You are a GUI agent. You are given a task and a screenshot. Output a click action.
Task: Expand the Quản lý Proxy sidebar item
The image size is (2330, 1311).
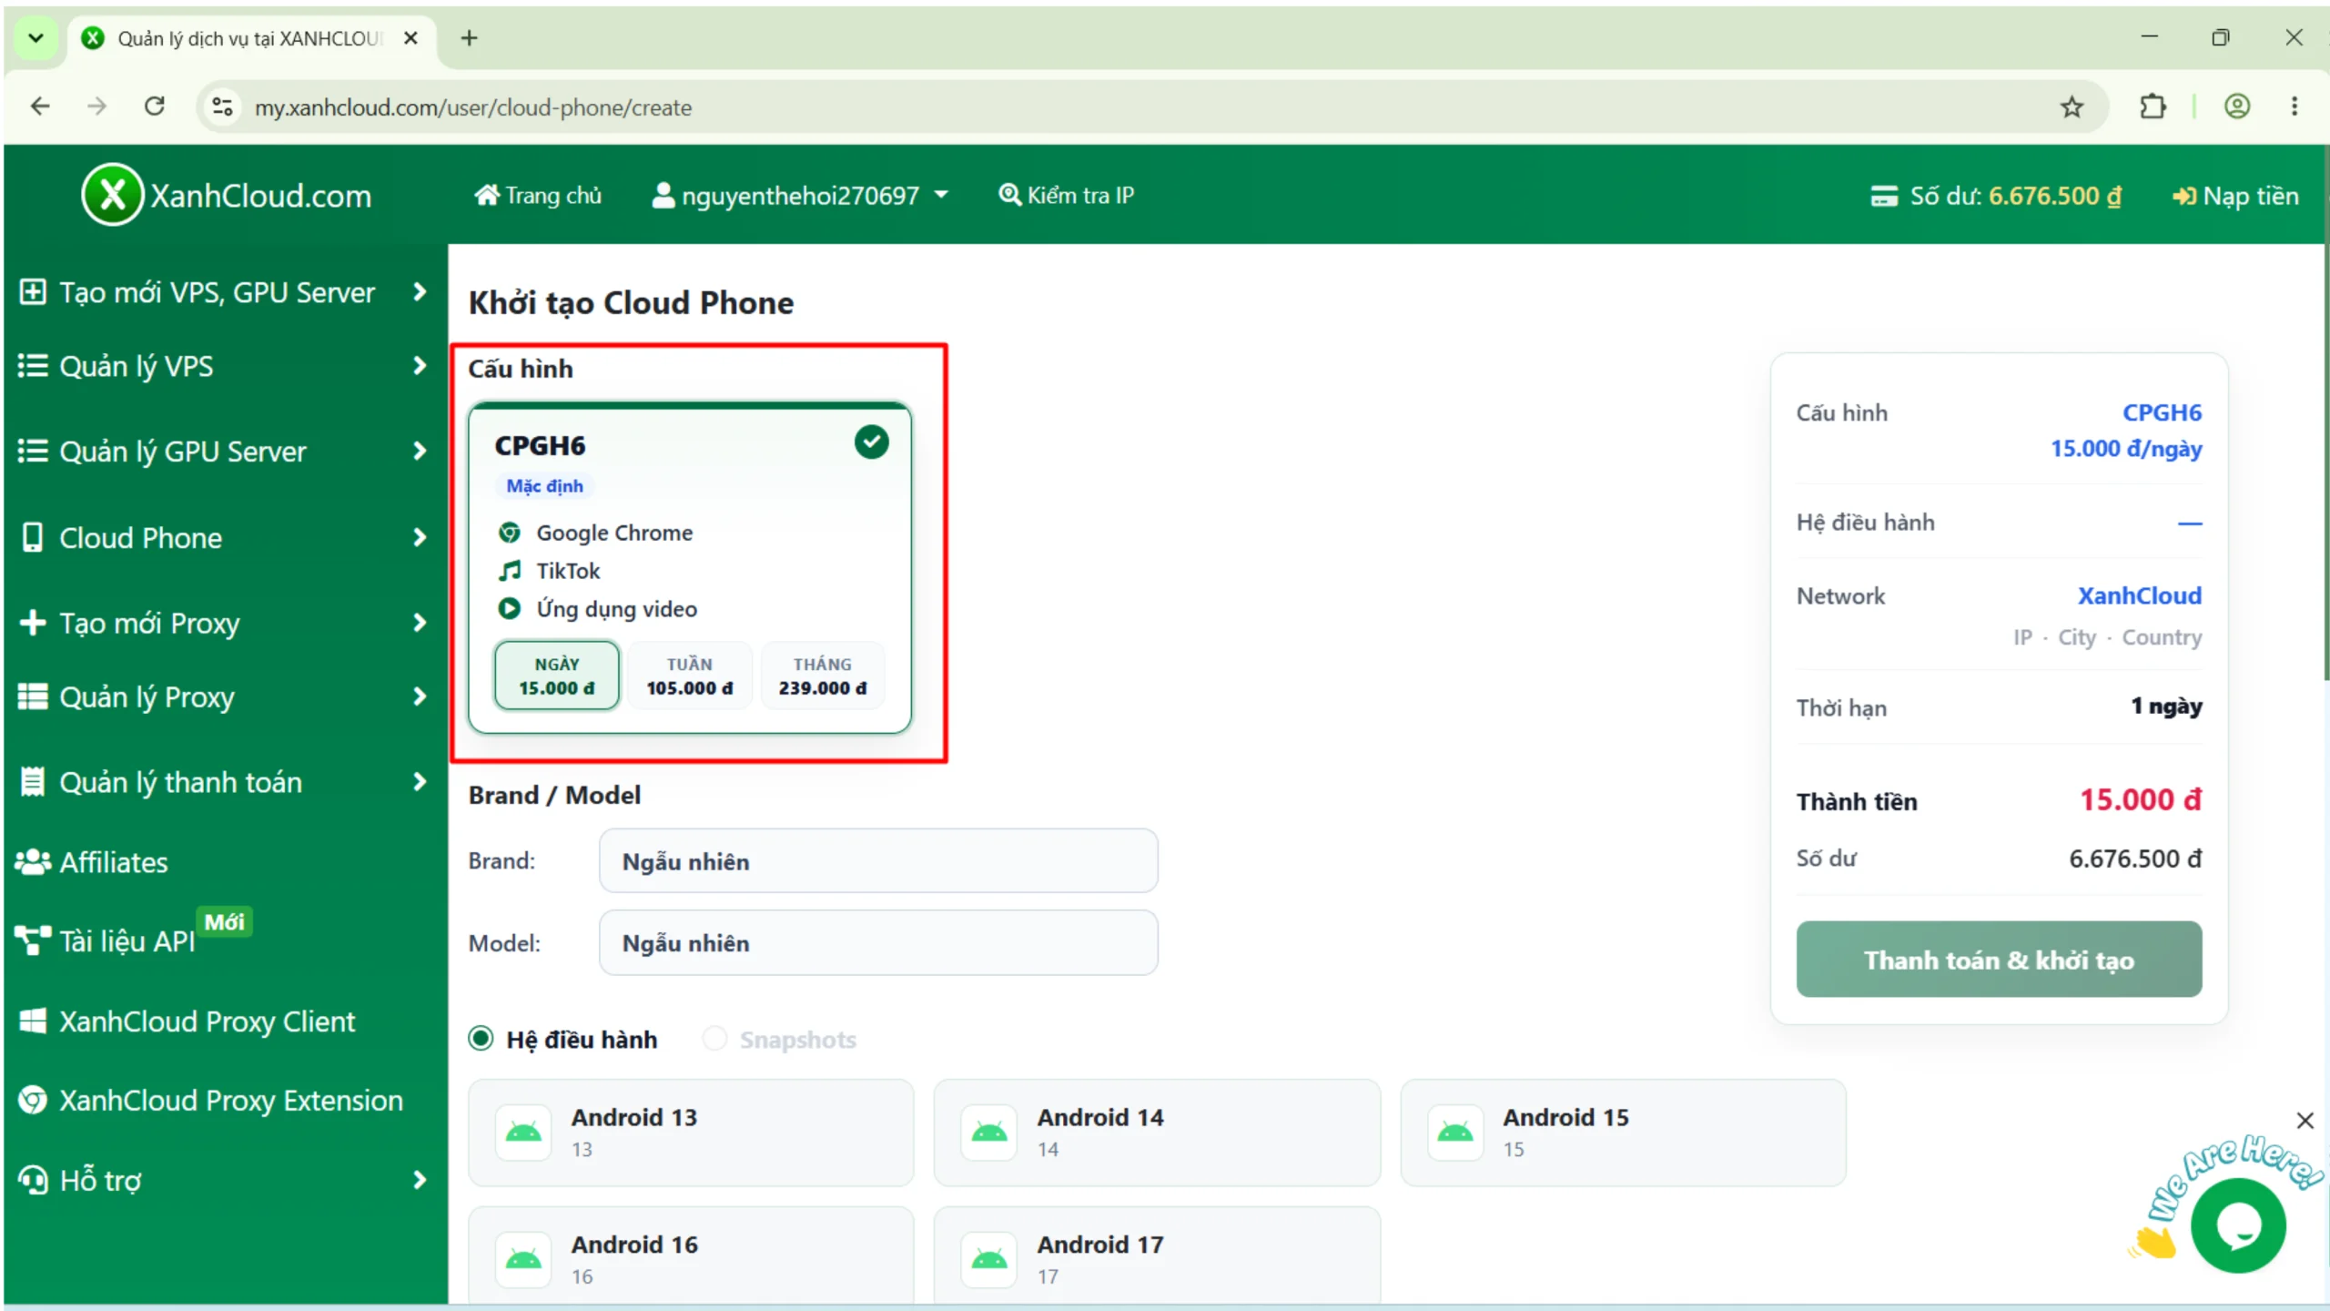tap(222, 697)
